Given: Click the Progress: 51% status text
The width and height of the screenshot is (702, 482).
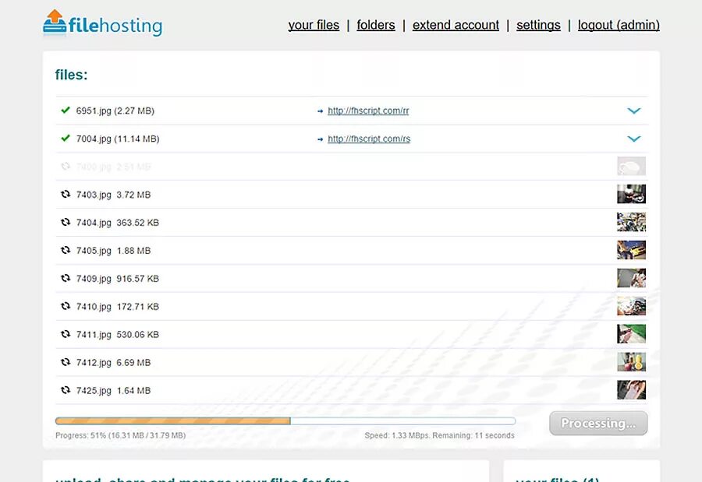Looking at the screenshot, I should pos(120,435).
